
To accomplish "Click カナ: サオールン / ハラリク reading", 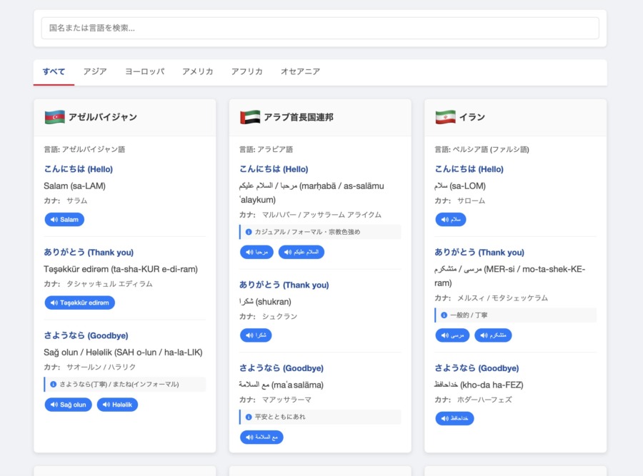I will pos(90,367).
